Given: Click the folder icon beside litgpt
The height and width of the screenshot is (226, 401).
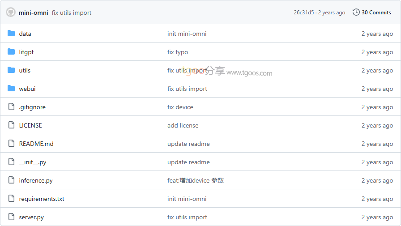Looking at the screenshot, I should coord(11,52).
